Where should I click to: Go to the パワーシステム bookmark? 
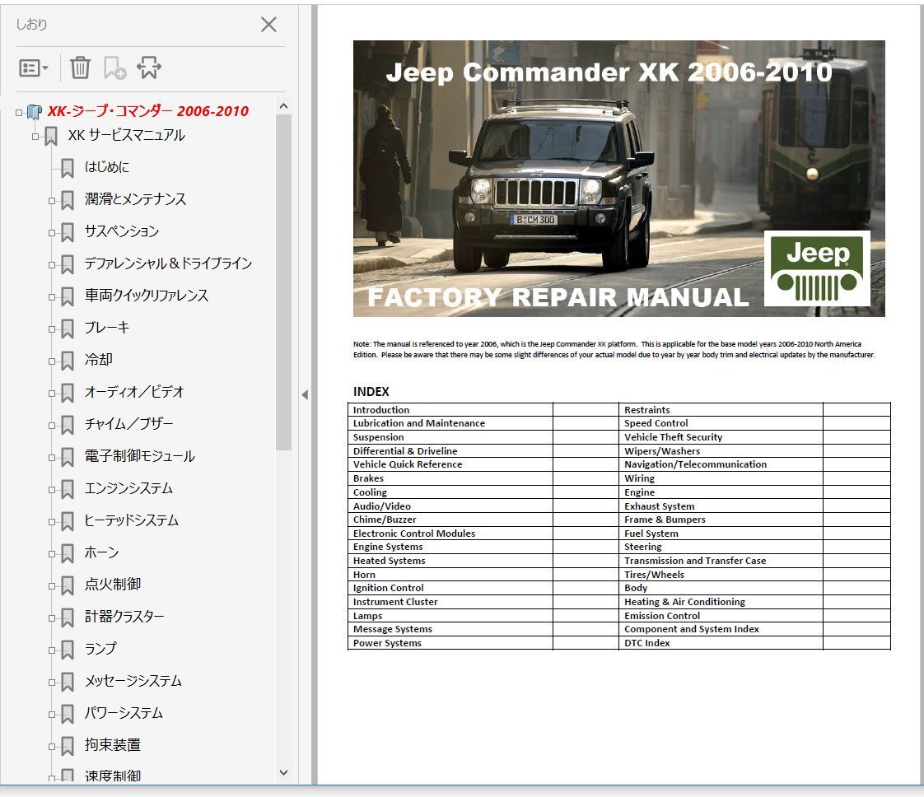click(x=124, y=713)
